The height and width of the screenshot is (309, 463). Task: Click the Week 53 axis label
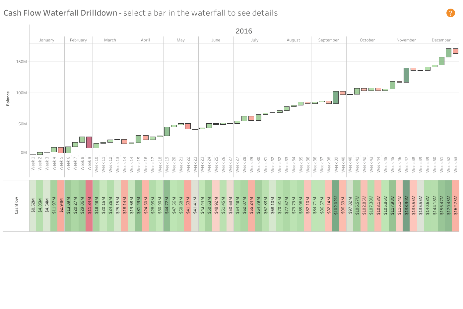click(x=455, y=164)
